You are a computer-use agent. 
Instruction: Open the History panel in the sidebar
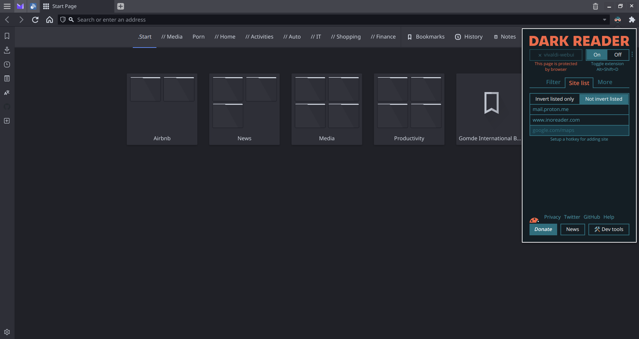tap(7, 64)
